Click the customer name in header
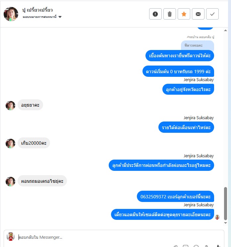Viewport: 231px width, 247px height. click(x=37, y=10)
